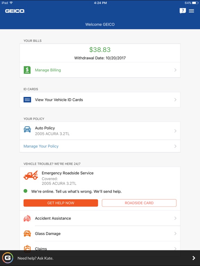This screenshot has height=266, width=200.
Task: Expand the Ask Kate bar arrow
Action: click(194, 258)
